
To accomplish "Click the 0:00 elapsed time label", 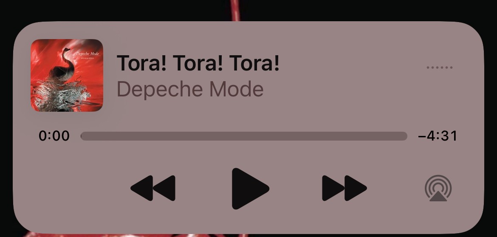I will pos(54,136).
